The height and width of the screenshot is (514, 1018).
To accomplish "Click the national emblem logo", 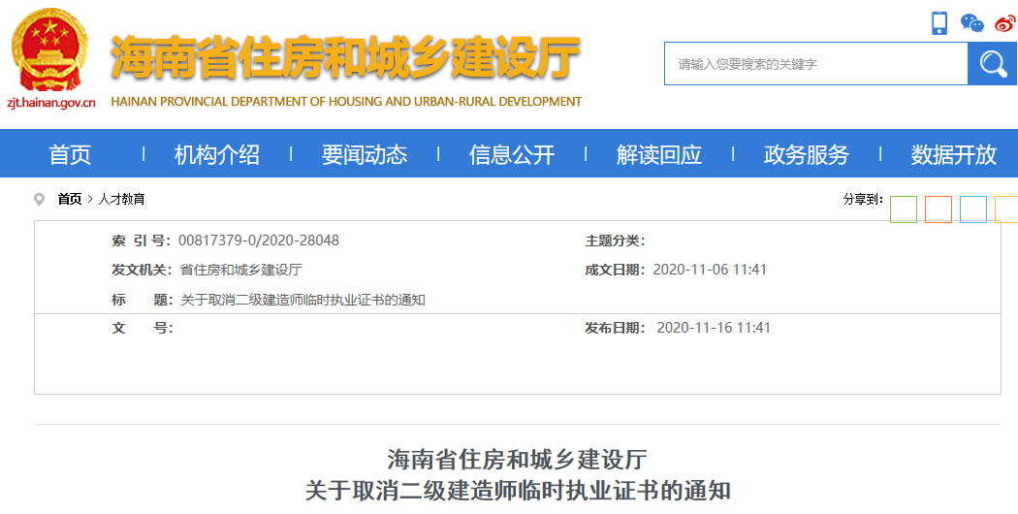I will click(50, 50).
